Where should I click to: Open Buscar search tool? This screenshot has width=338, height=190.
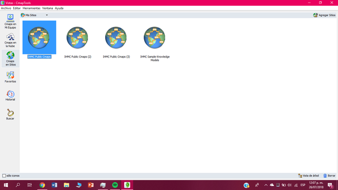point(10,115)
